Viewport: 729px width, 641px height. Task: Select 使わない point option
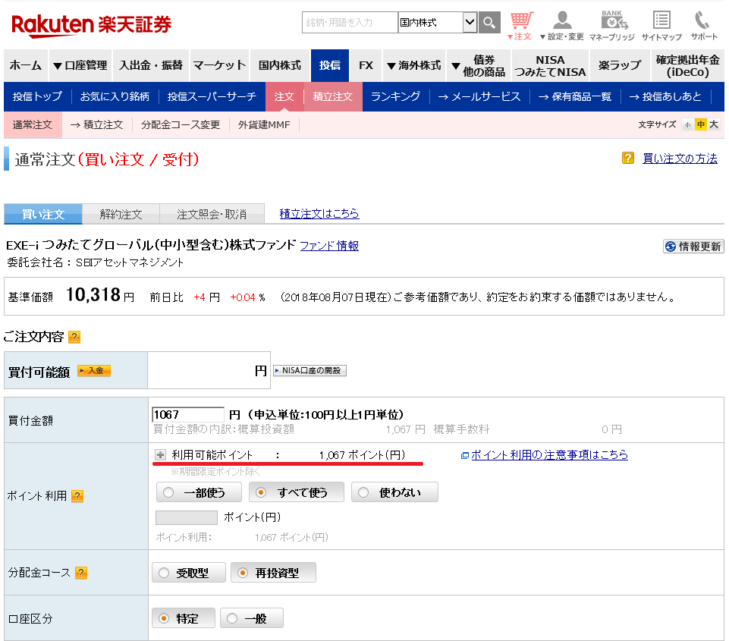pyautogui.click(x=394, y=492)
